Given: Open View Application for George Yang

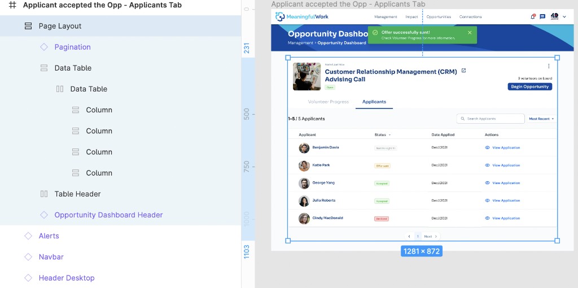Looking at the screenshot, I should [506, 183].
